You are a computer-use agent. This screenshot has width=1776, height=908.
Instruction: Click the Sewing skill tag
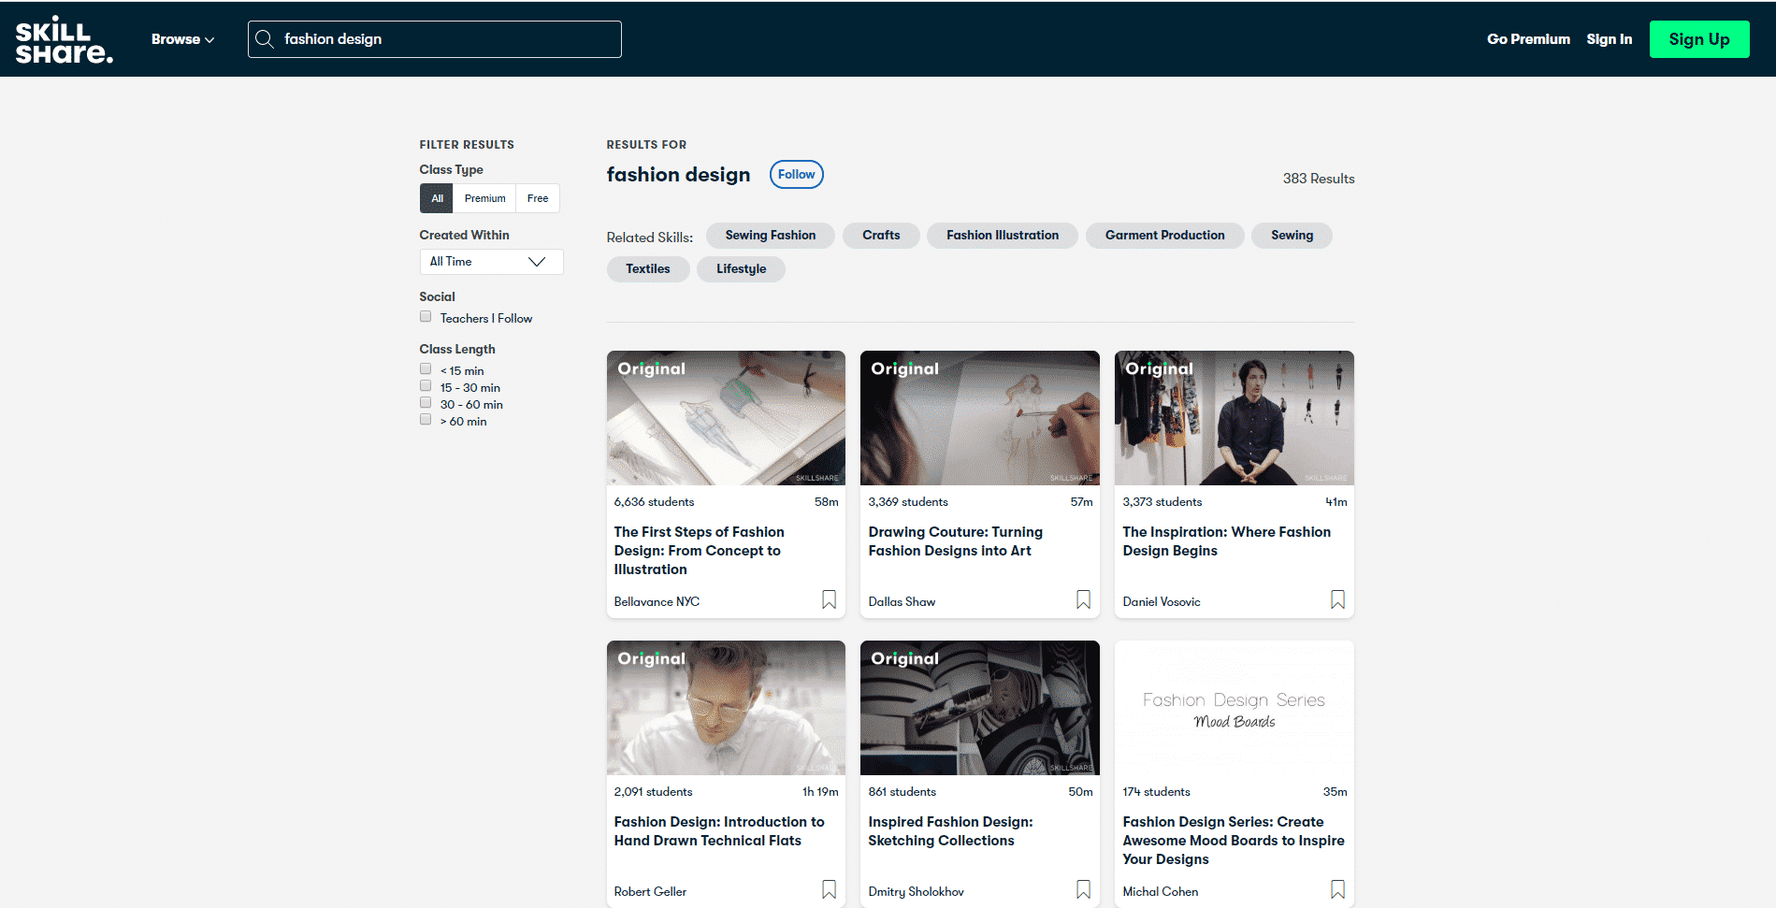[1292, 236]
